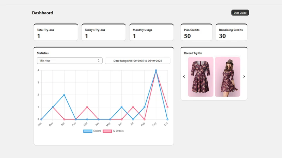
Task: Click the Jan Orders point at 2
Action: (64, 95)
